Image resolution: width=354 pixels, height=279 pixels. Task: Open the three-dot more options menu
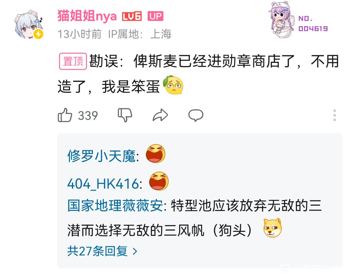click(335, 115)
